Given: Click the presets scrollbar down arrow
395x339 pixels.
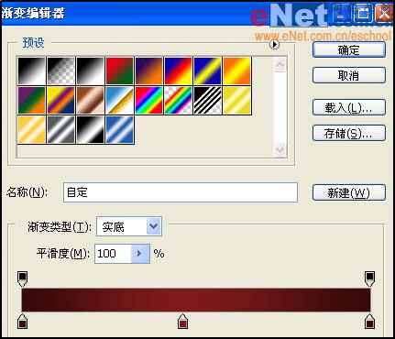Looking at the screenshot, I should click(x=280, y=149).
